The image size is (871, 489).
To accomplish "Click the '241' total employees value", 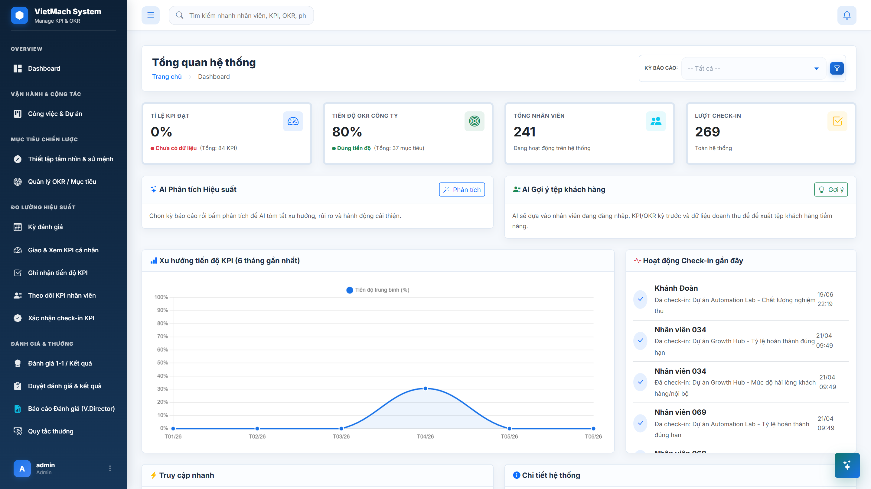I will 524,132.
